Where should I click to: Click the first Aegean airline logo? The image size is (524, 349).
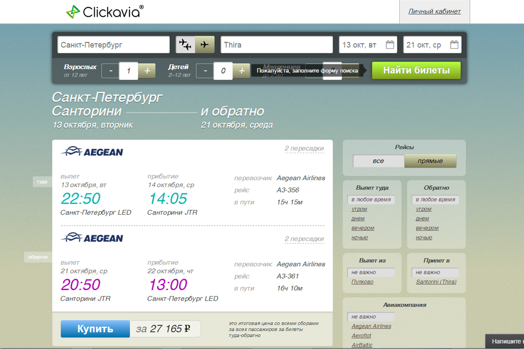[x=92, y=152]
